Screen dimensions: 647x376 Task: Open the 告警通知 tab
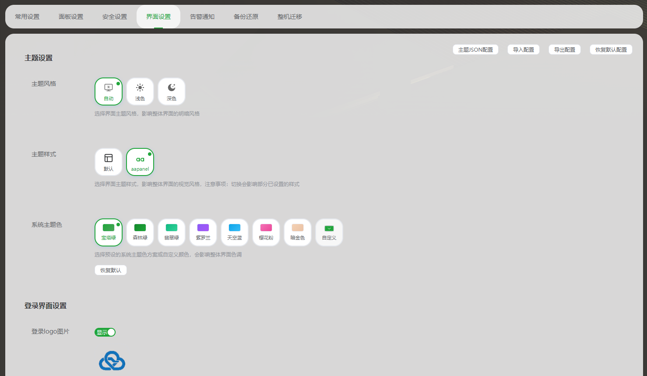(202, 16)
